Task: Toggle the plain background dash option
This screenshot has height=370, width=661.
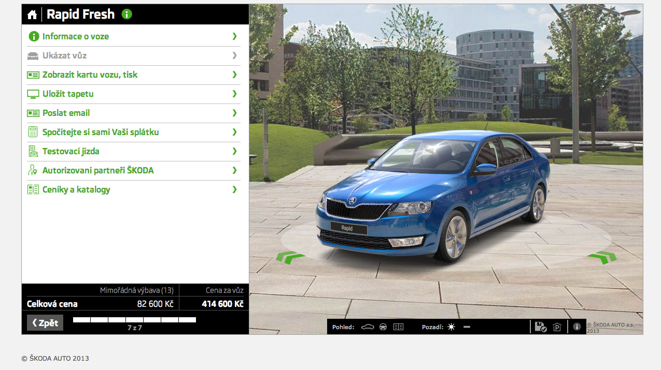Action: pyautogui.click(x=467, y=327)
